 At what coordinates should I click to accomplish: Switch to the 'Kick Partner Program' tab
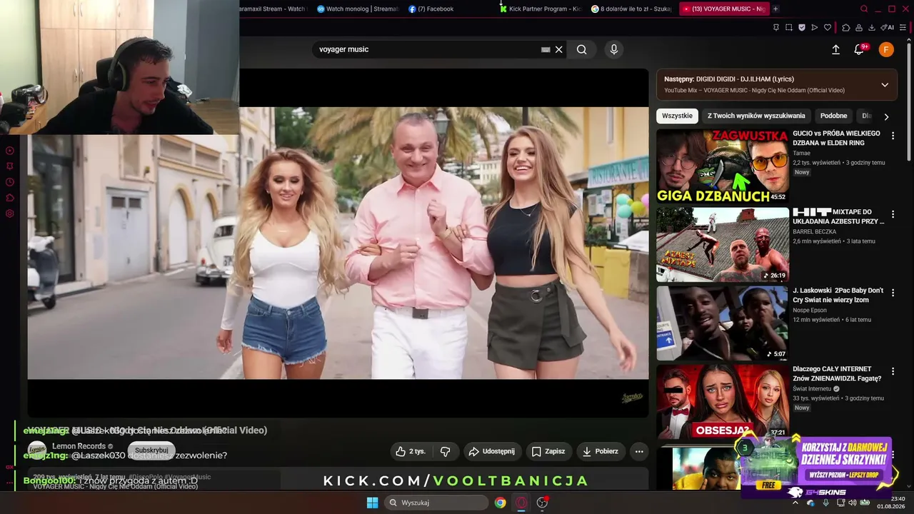click(541, 9)
